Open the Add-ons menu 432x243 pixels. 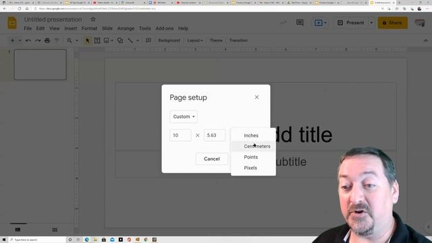point(165,28)
